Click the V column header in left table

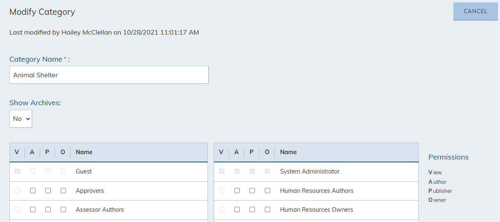[17, 152]
